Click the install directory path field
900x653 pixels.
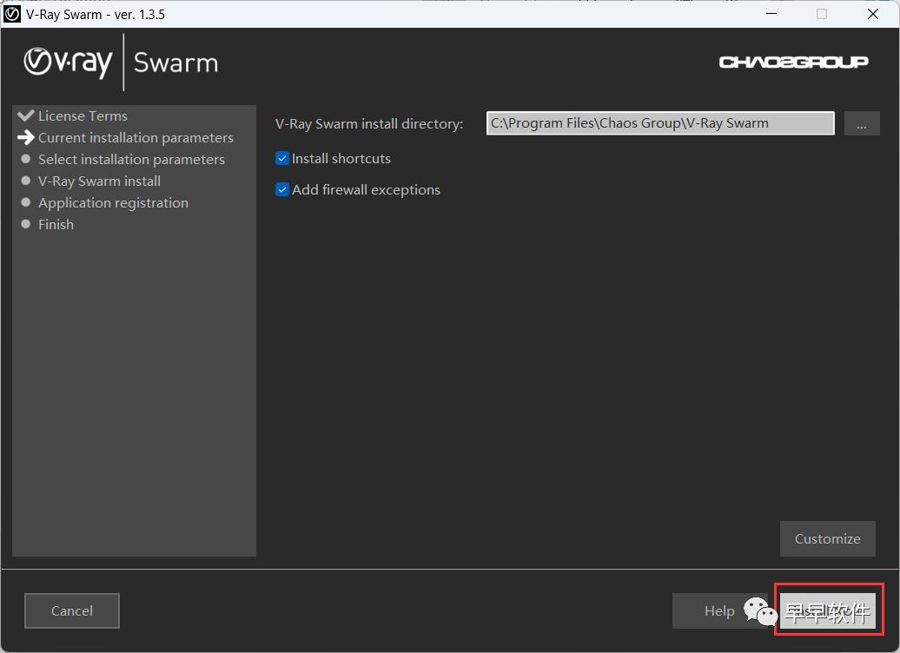click(659, 123)
